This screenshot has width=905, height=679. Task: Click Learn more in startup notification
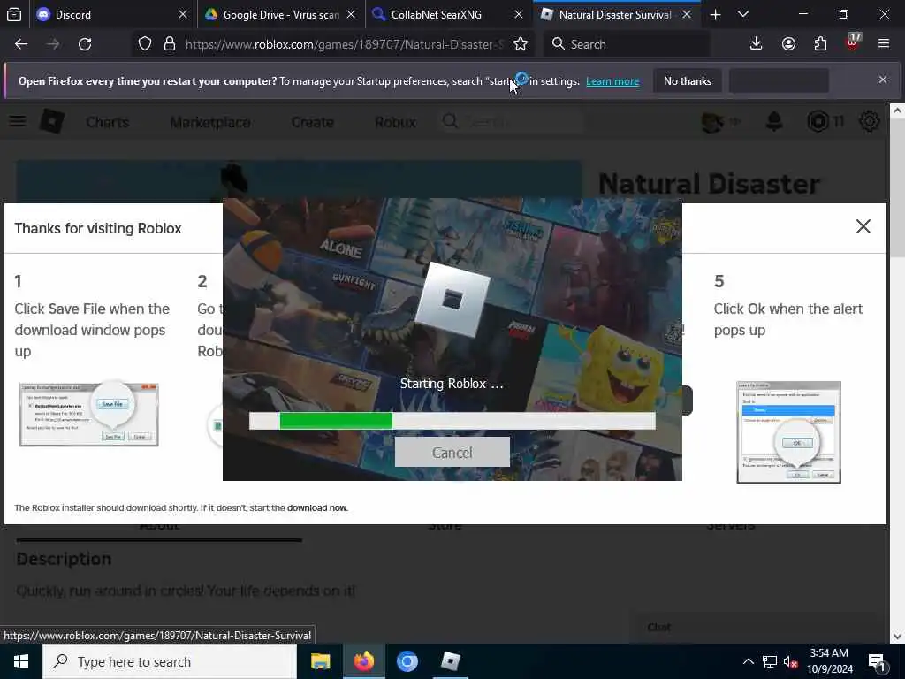612,81
